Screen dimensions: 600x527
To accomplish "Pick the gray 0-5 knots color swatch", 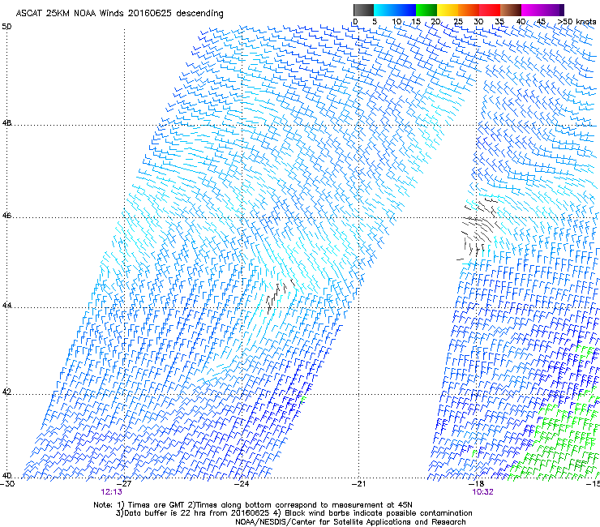I will pos(363,10).
